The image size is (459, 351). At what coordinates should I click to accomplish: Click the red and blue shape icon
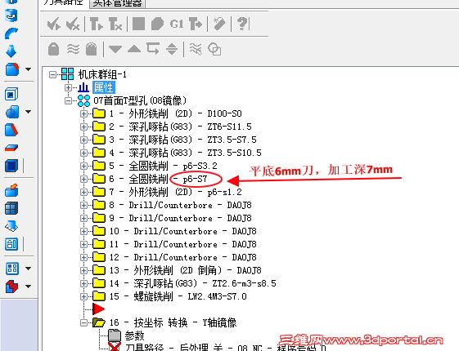(x=11, y=287)
